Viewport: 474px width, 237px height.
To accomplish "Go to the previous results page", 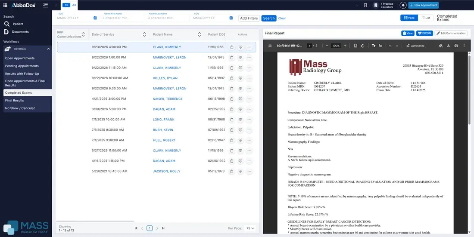I will pyautogui.click(x=142, y=228).
